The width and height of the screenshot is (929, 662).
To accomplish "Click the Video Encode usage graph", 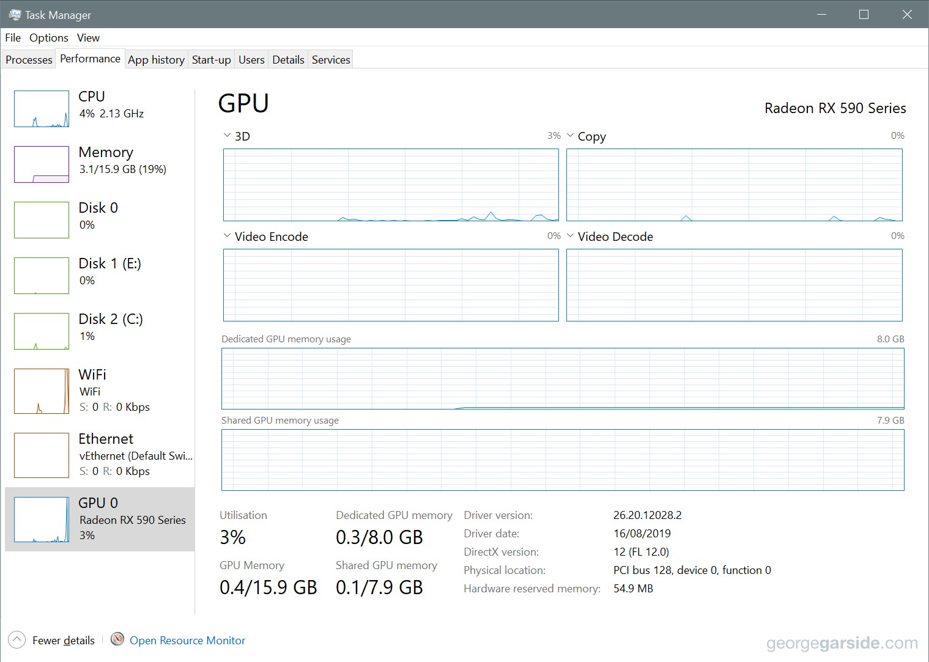I will pos(391,285).
